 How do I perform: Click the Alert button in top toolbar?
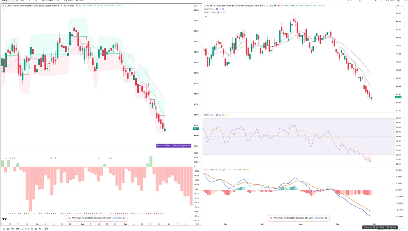68,1
